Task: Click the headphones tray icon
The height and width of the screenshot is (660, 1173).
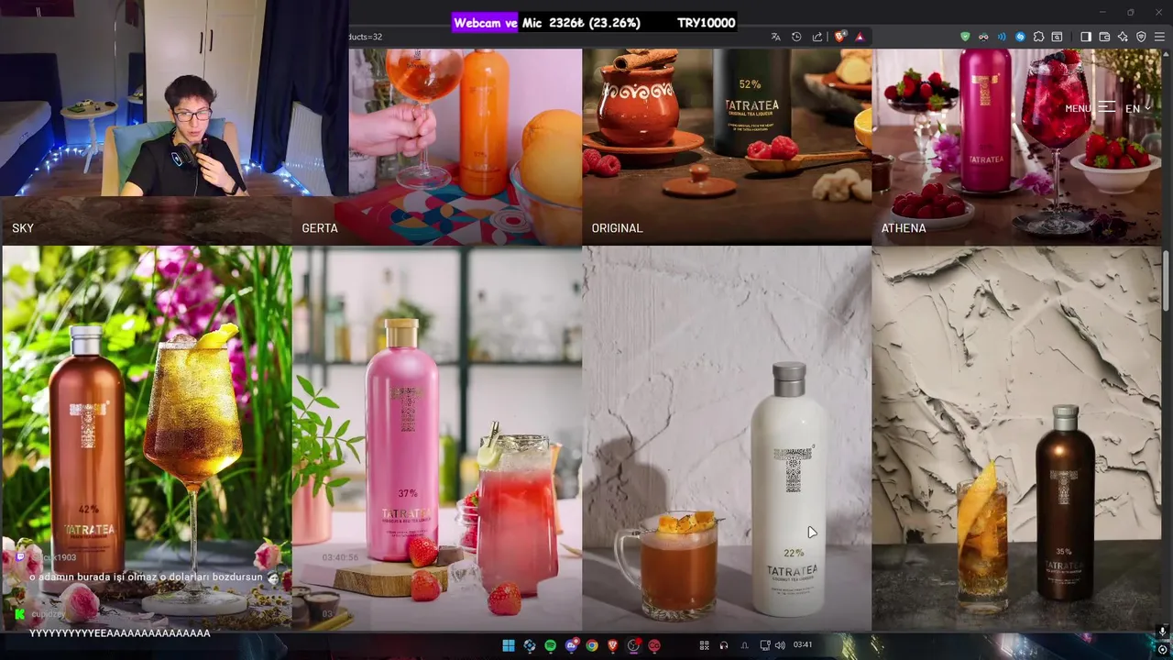Action: pos(723,645)
